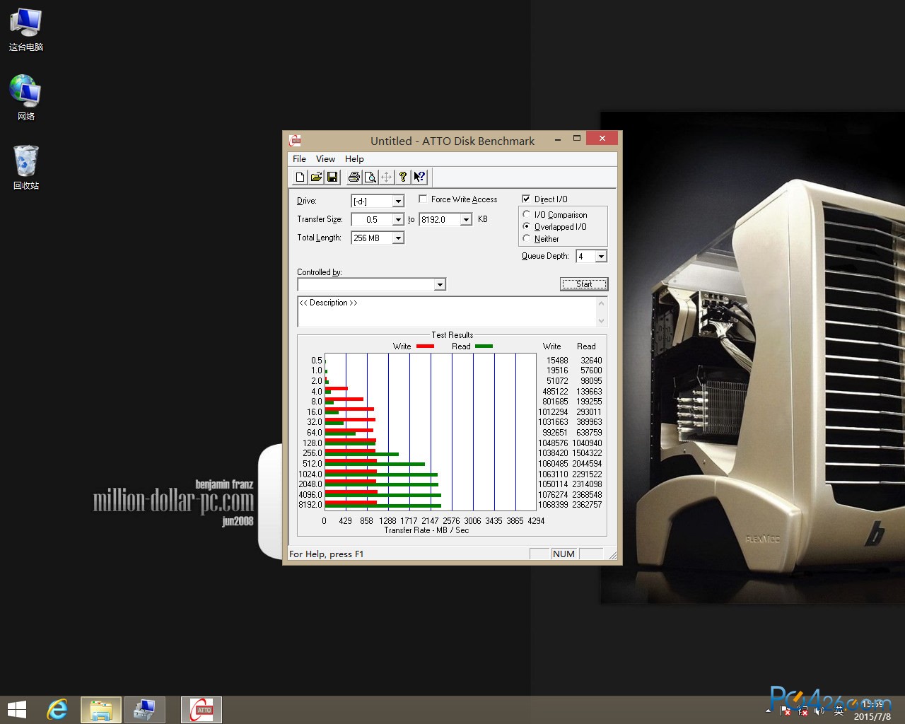Select the 网络 desktop icon
The height and width of the screenshot is (724, 905).
[26, 98]
